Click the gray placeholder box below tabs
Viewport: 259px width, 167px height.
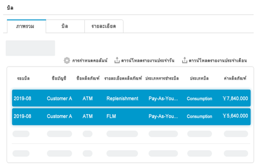click(30, 48)
